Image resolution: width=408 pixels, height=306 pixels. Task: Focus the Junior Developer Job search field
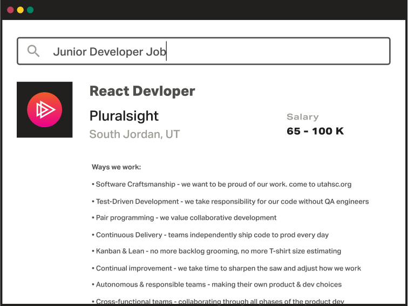click(x=203, y=51)
